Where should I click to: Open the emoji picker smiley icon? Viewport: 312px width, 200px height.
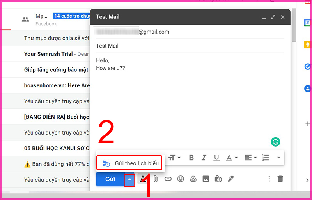[x=181, y=179]
